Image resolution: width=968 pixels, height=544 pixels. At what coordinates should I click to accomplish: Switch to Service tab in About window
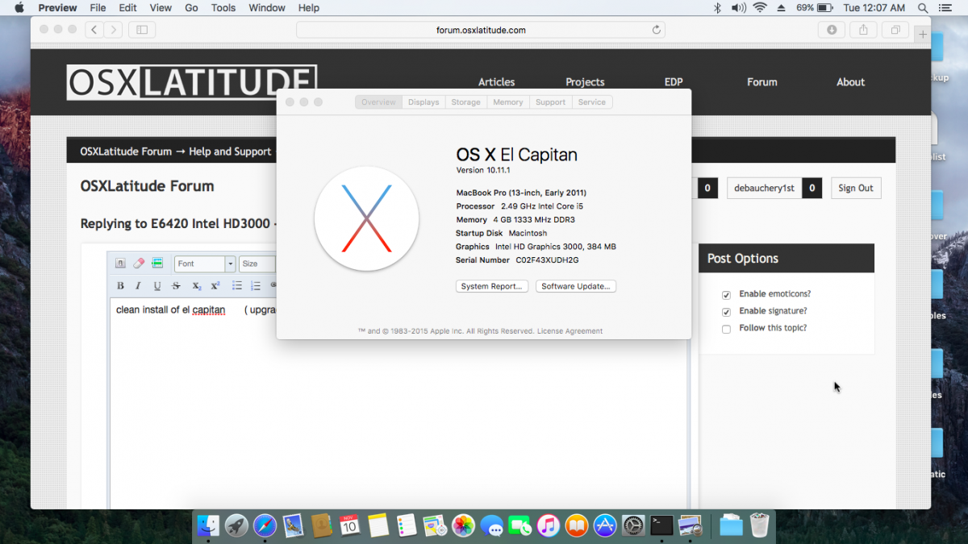coord(592,102)
